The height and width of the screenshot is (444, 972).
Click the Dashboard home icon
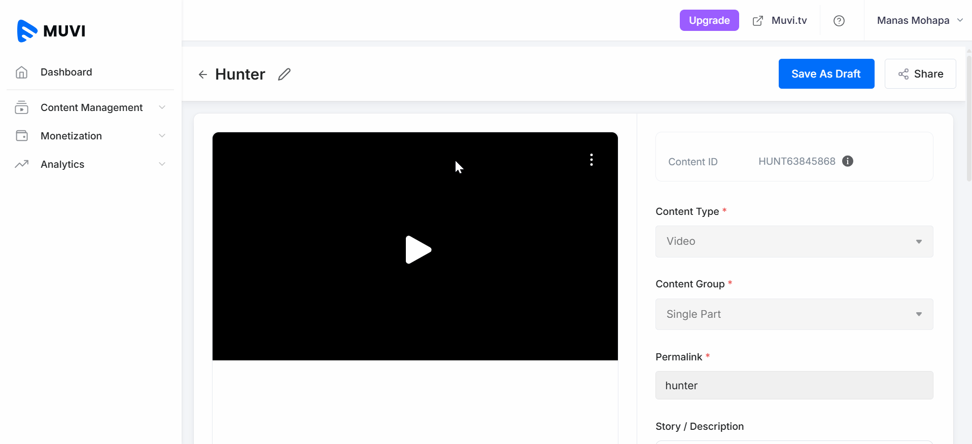pyautogui.click(x=21, y=72)
